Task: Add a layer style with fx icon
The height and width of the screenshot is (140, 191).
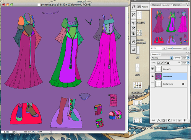Action: tap(159, 120)
